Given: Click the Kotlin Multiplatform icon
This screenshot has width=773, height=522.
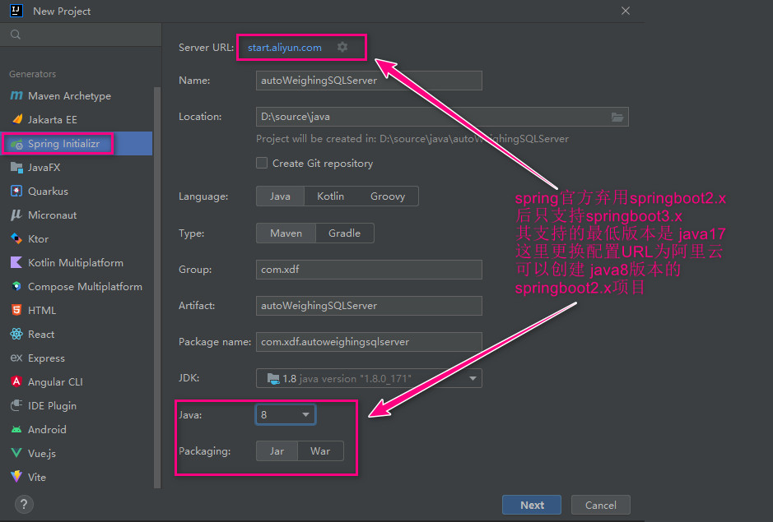Looking at the screenshot, I should pyautogui.click(x=16, y=262).
